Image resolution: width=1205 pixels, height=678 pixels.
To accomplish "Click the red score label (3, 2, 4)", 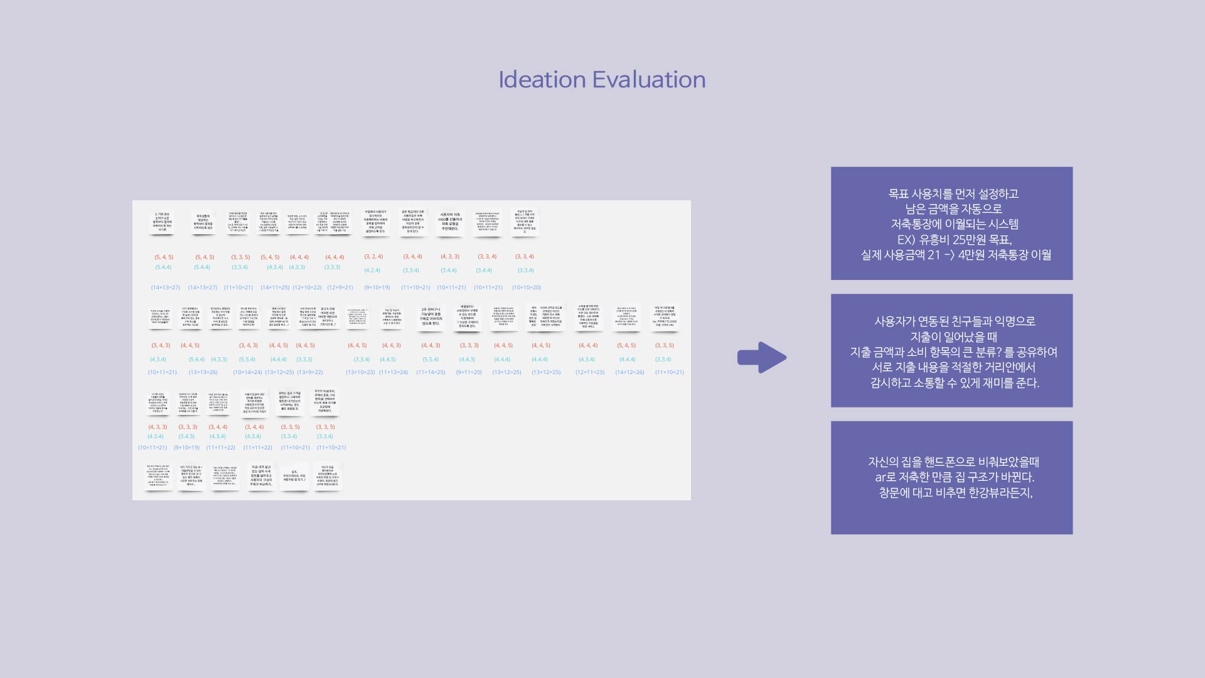I will [373, 257].
